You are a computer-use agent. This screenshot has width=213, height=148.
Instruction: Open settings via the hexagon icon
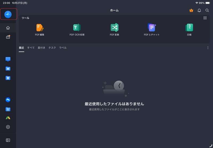point(8,127)
